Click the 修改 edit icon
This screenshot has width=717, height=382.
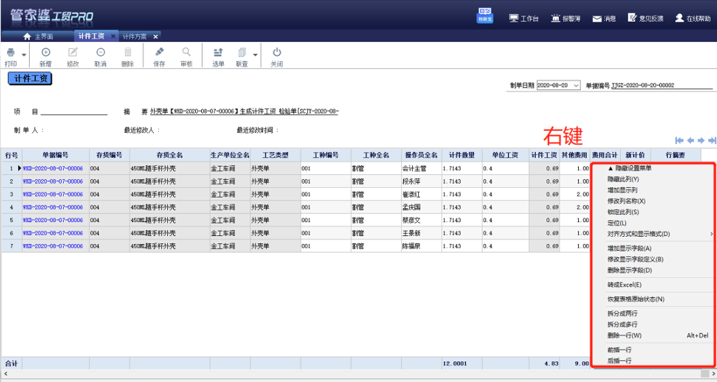coord(73,52)
